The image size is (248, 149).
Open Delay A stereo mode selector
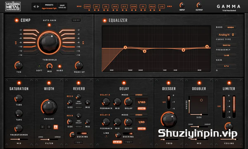[x=139, y=95]
